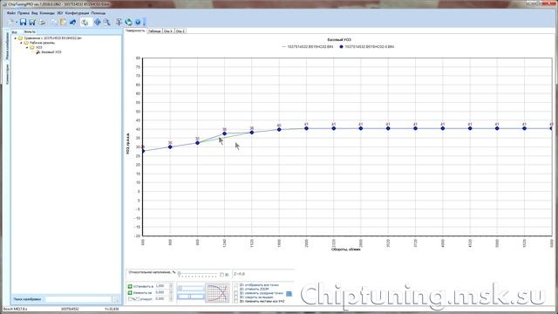
Task: Click the upper horizontal slider beside the graph thumbnail
Action: click(x=191, y=288)
